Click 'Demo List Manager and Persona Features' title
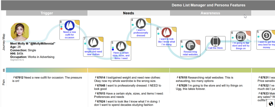The image size is (275, 107). pyautogui.click(x=208, y=5)
